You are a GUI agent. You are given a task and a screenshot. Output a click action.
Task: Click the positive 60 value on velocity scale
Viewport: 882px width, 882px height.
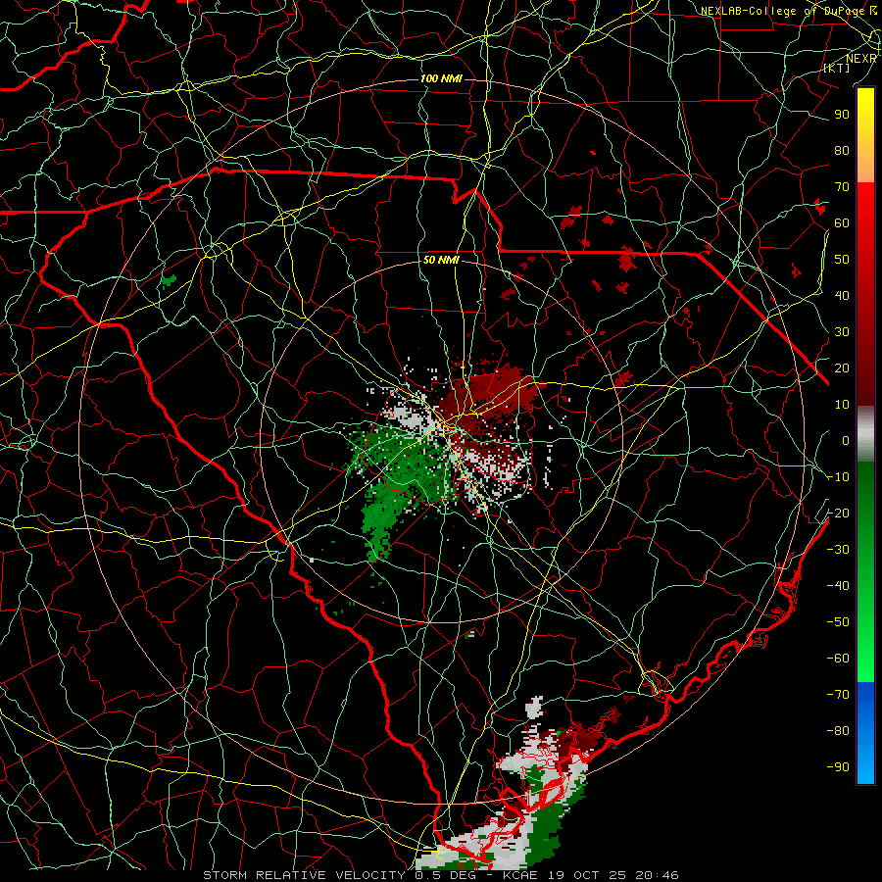click(x=842, y=222)
